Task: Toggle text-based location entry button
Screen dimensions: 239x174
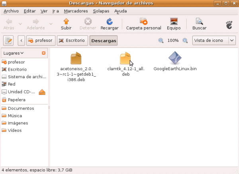Action: point(9,41)
